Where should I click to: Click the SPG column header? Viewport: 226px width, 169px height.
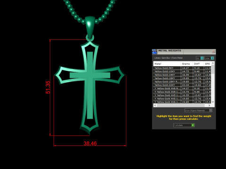pos(208,64)
